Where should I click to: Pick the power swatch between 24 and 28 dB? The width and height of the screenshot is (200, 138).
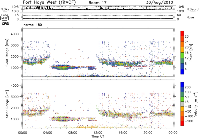pyautogui.click(x=182, y=39)
